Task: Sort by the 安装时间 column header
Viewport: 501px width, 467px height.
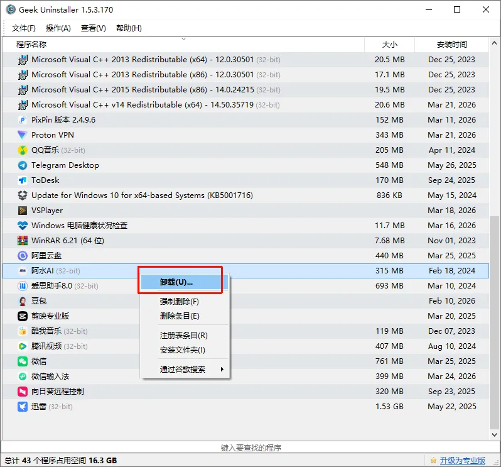Action: (x=452, y=45)
